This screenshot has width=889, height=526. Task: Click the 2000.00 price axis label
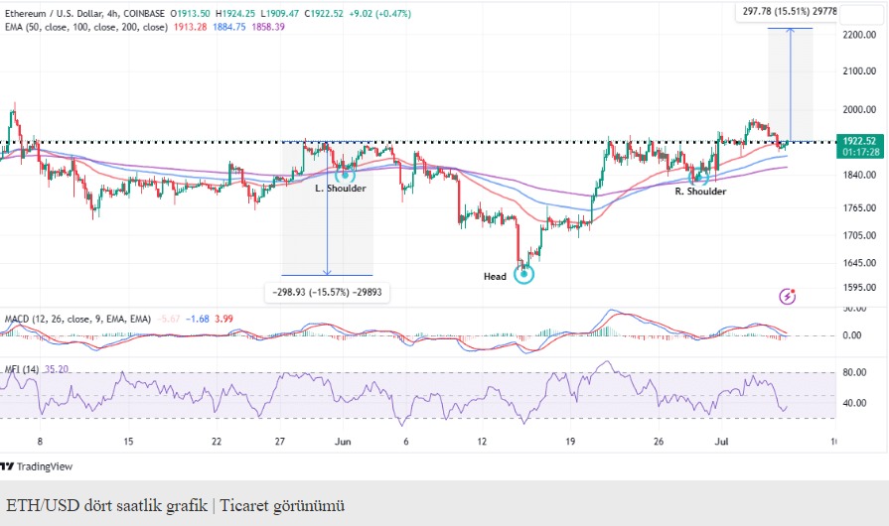coord(859,109)
